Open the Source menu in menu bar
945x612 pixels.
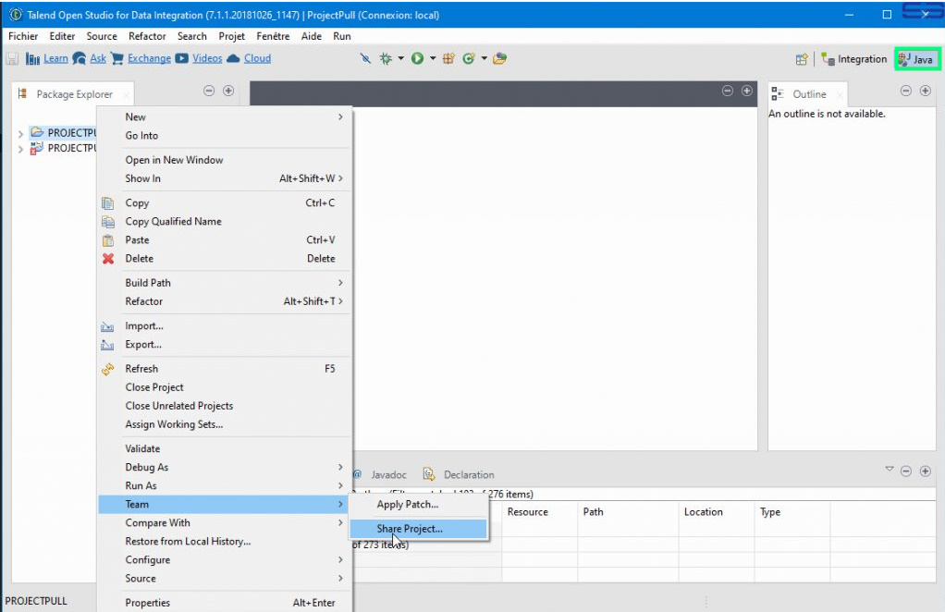tap(102, 36)
